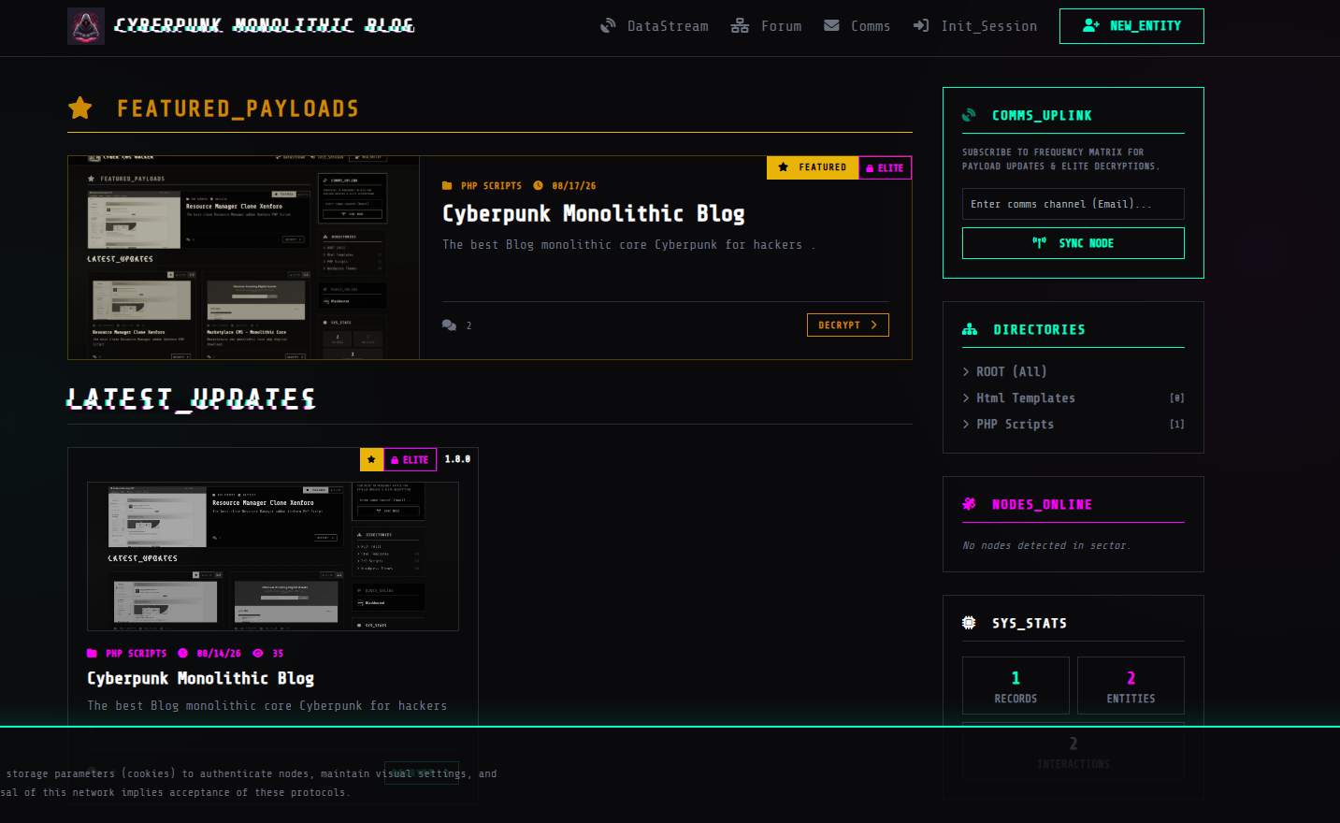Click the COMMS_UPLINK satellite icon

coord(969,115)
